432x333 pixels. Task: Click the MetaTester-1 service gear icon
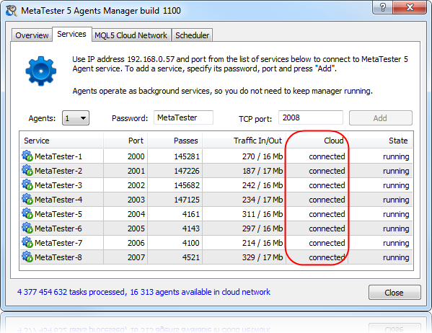[27, 156]
